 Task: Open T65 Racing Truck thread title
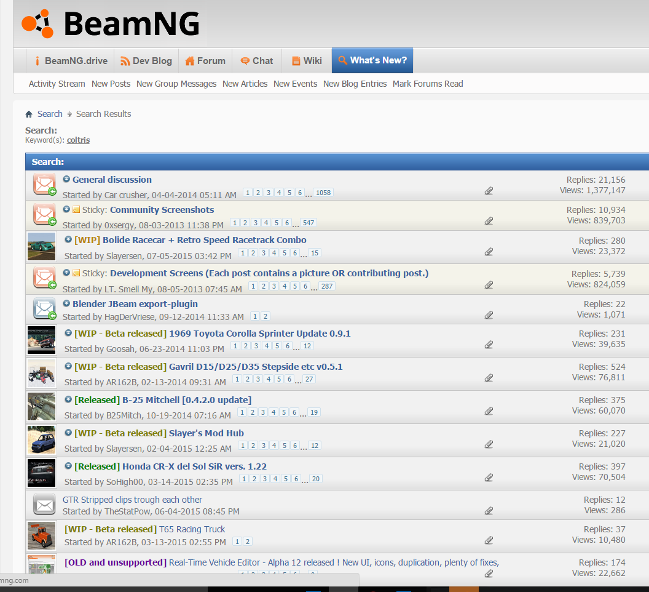(192, 529)
